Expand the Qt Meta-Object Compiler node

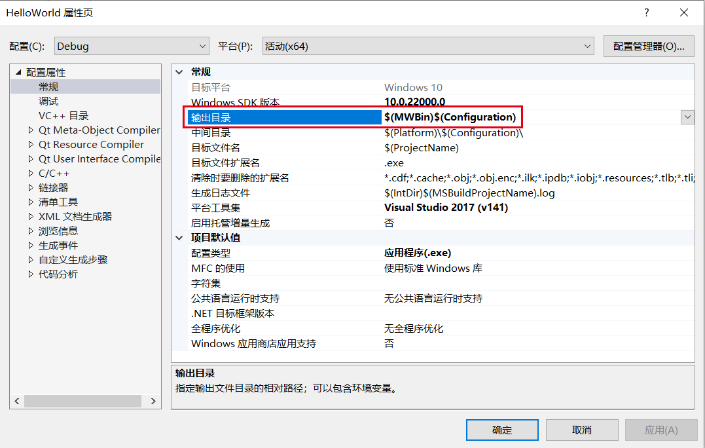[31, 130]
